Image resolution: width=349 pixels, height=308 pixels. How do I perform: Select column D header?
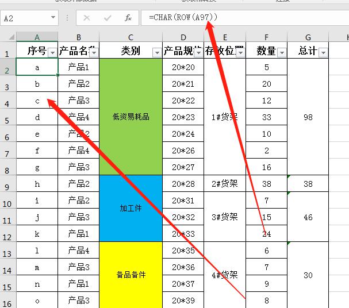pos(183,37)
